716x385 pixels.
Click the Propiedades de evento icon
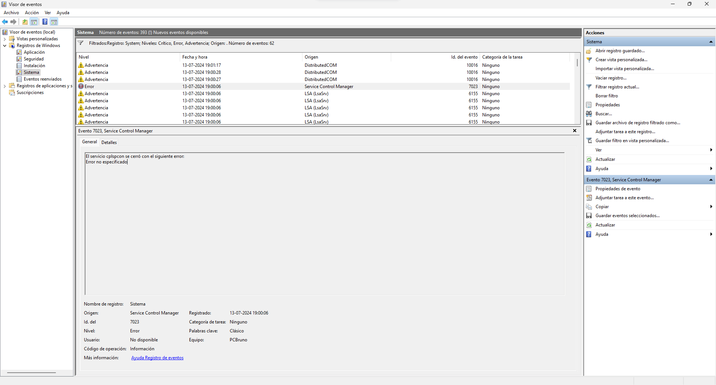589,189
